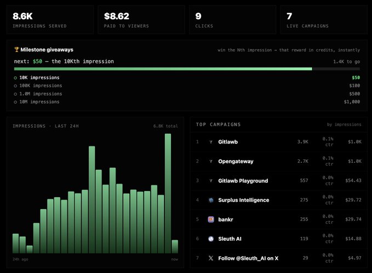
Task: Click the $29.74 amount for bankr
Action: [353, 219]
